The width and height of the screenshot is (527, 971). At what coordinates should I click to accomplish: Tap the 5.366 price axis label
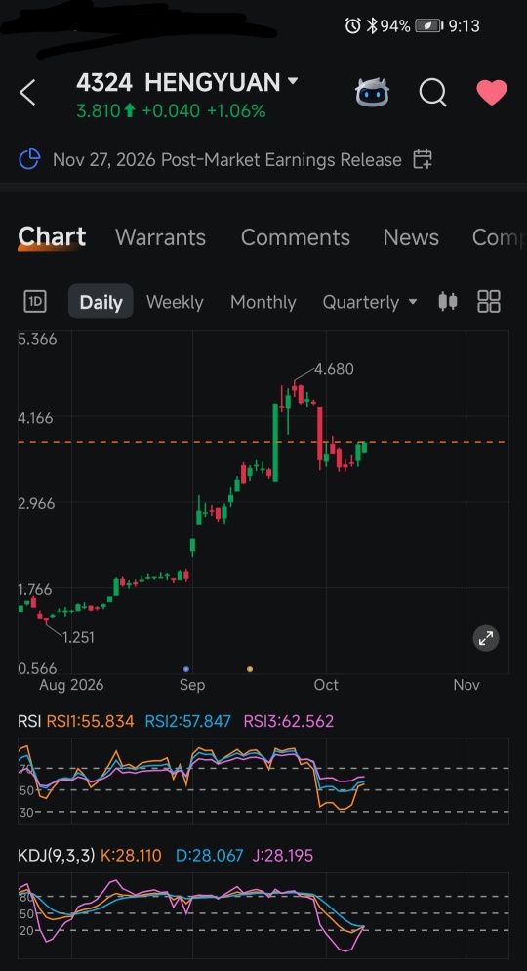tap(37, 339)
